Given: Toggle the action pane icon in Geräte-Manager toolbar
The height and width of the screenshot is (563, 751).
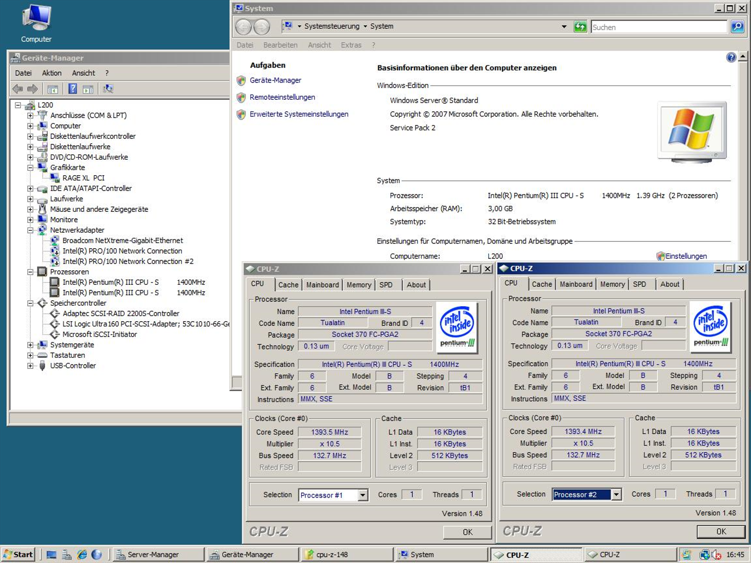Looking at the screenshot, I should click(88, 89).
